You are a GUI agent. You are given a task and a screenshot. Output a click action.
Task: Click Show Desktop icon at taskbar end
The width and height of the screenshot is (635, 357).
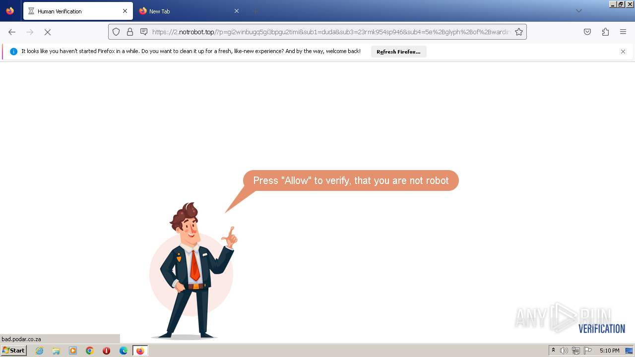(629, 351)
